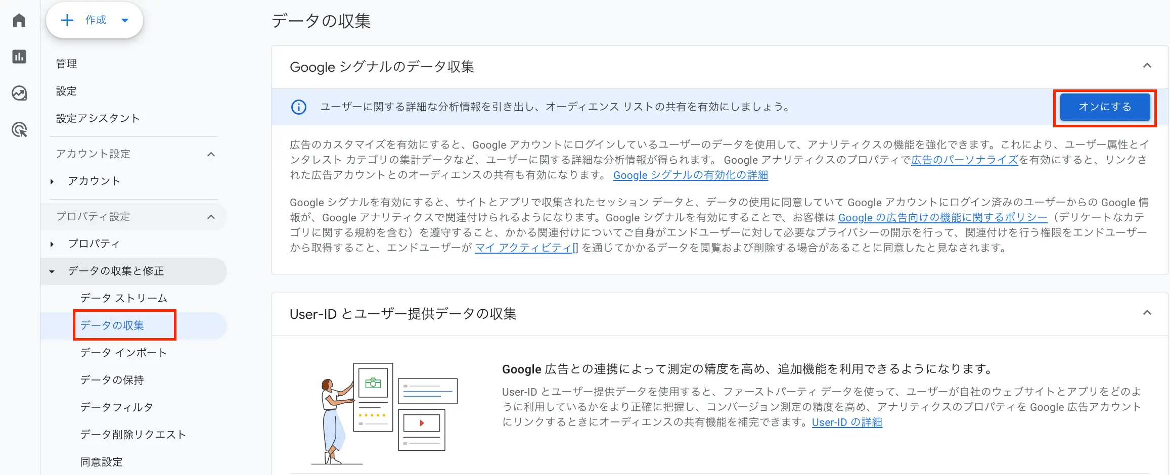The height and width of the screenshot is (475, 1170).
Task: Select データの収集 menu item
Action: coord(112,325)
